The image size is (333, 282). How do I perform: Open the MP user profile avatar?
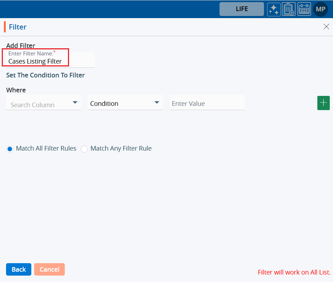320,9
